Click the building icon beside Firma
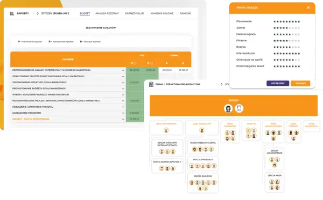Screen dimensions: 323x200 click(151, 84)
